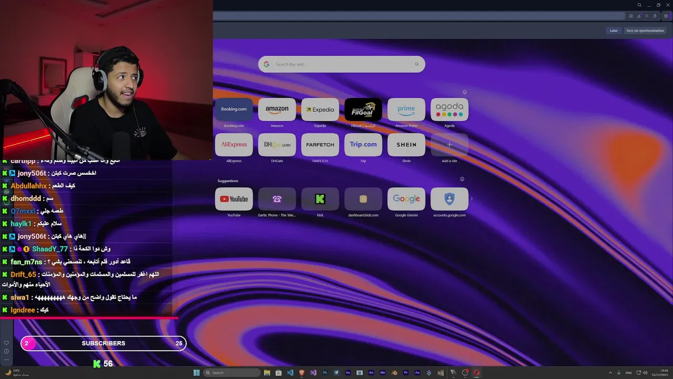Open the Opera snapshot camera tool
The image size is (673, 379).
pos(631,16)
